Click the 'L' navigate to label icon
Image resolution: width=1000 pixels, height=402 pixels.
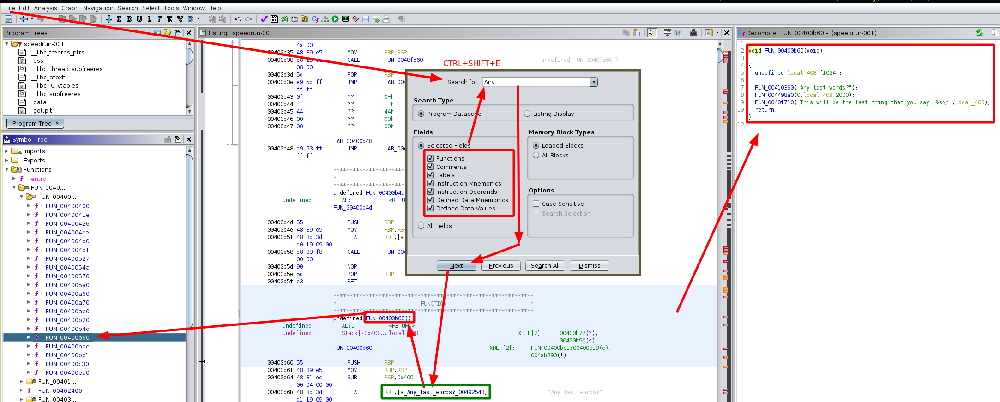[150, 19]
